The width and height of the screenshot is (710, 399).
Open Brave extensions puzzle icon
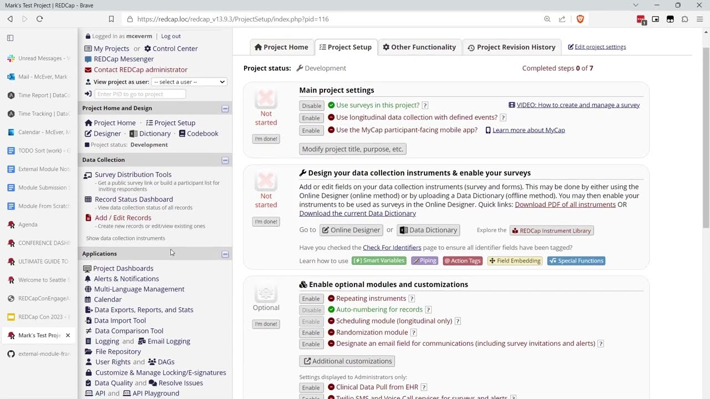point(684,19)
